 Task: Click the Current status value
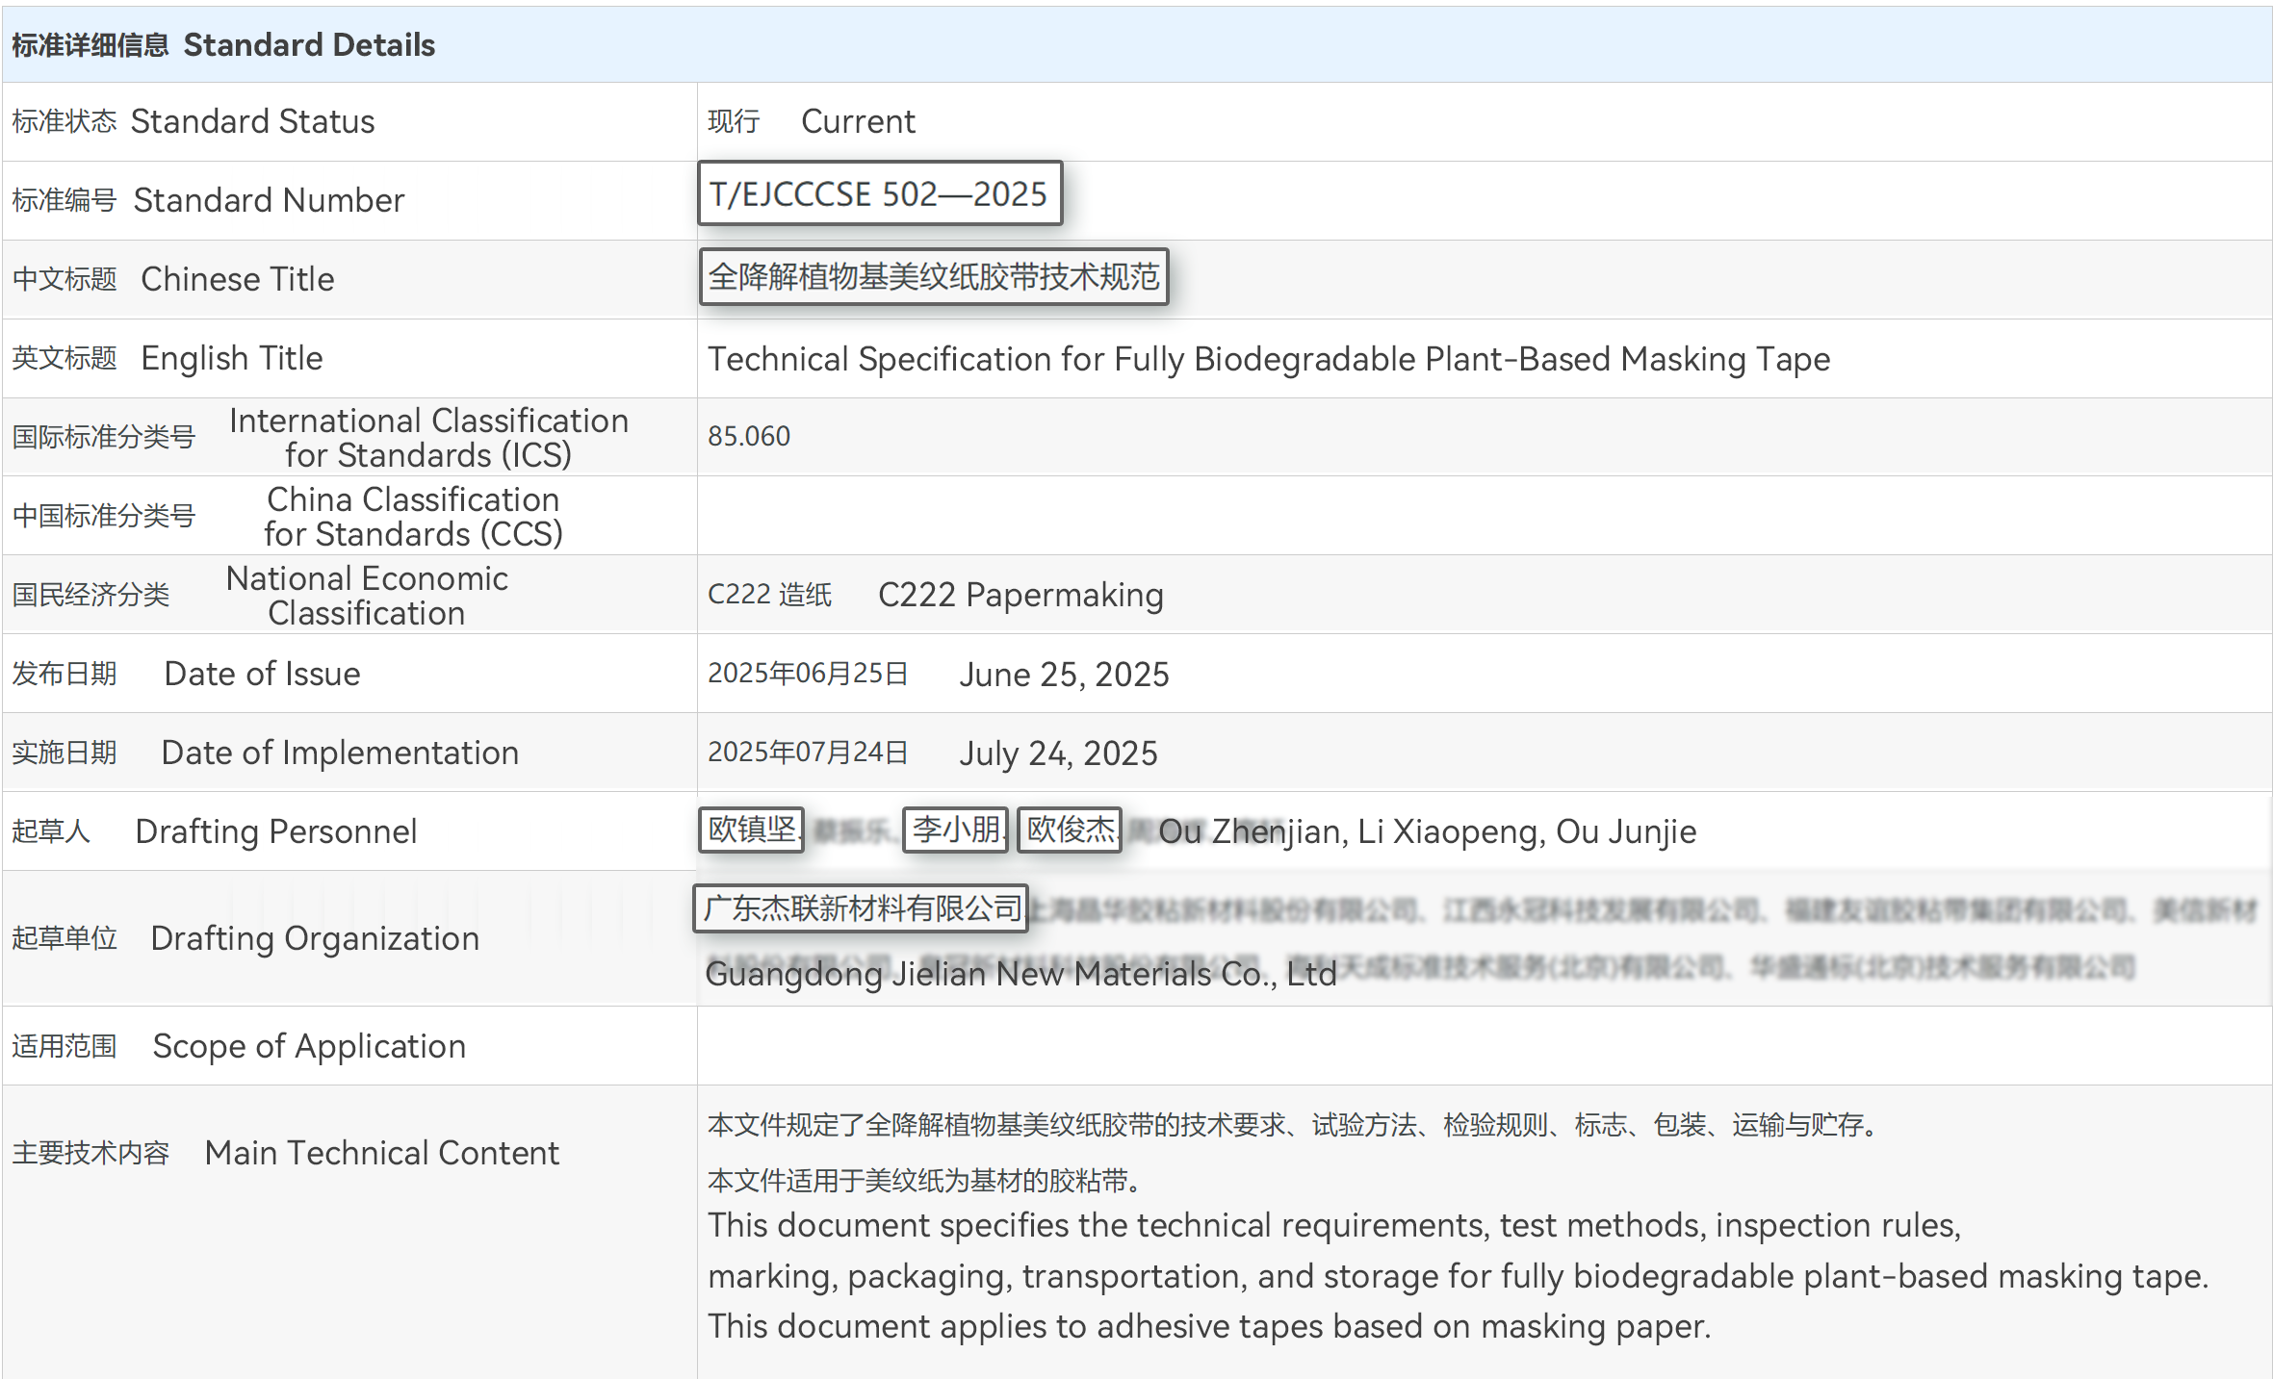(857, 121)
